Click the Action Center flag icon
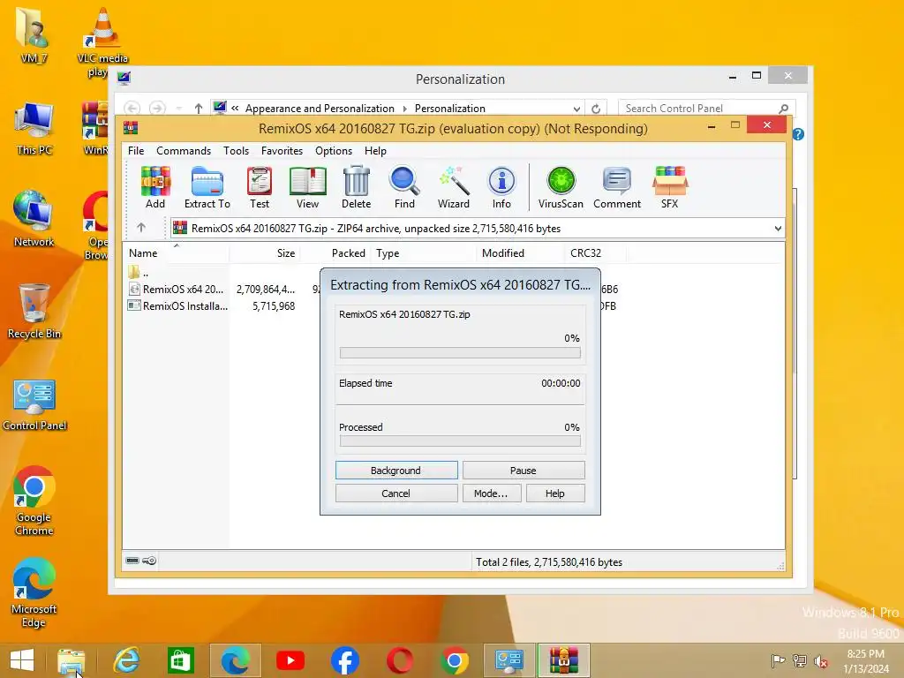 (778, 660)
